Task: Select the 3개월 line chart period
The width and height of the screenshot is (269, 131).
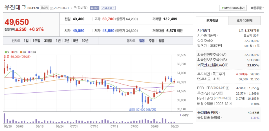Action: (48, 41)
